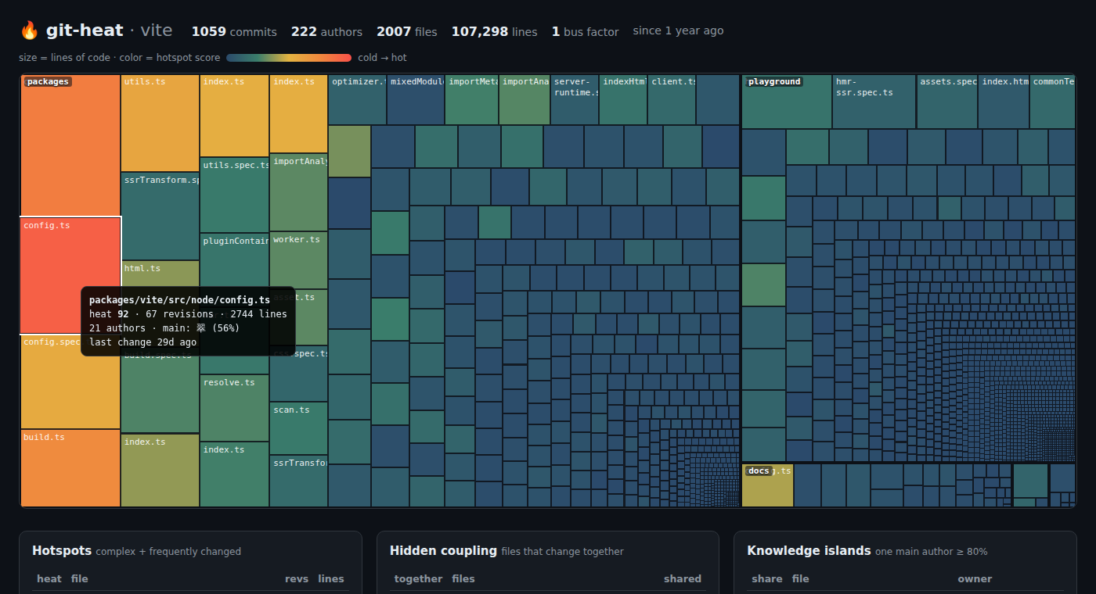This screenshot has width=1096, height=594.
Task: Click the bus factor stat
Action: pyautogui.click(x=585, y=32)
